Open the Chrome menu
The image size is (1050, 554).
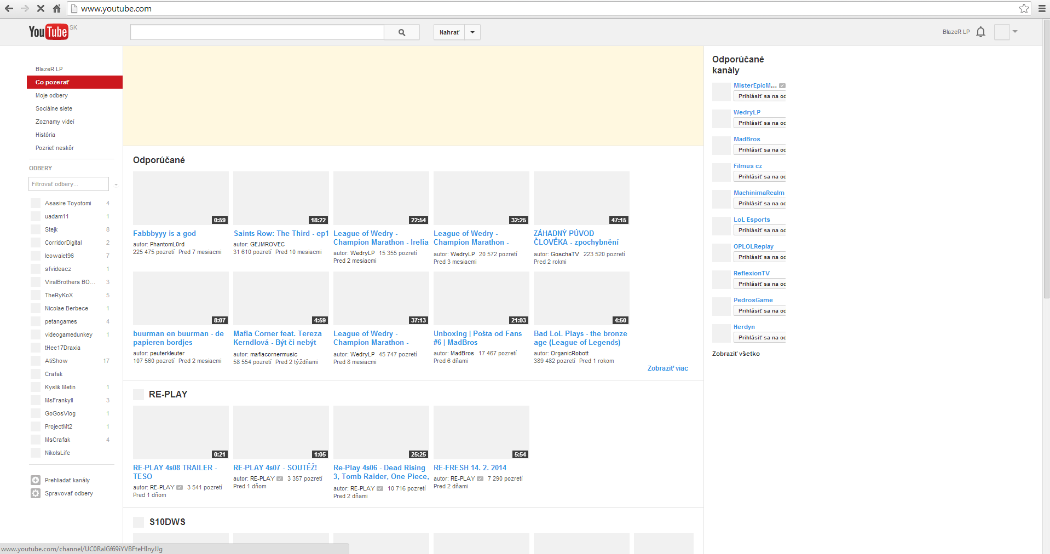pos(1042,8)
